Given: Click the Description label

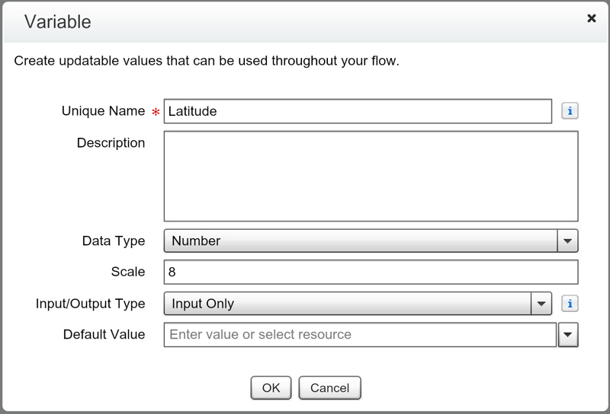Looking at the screenshot, I should coord(111,143).
